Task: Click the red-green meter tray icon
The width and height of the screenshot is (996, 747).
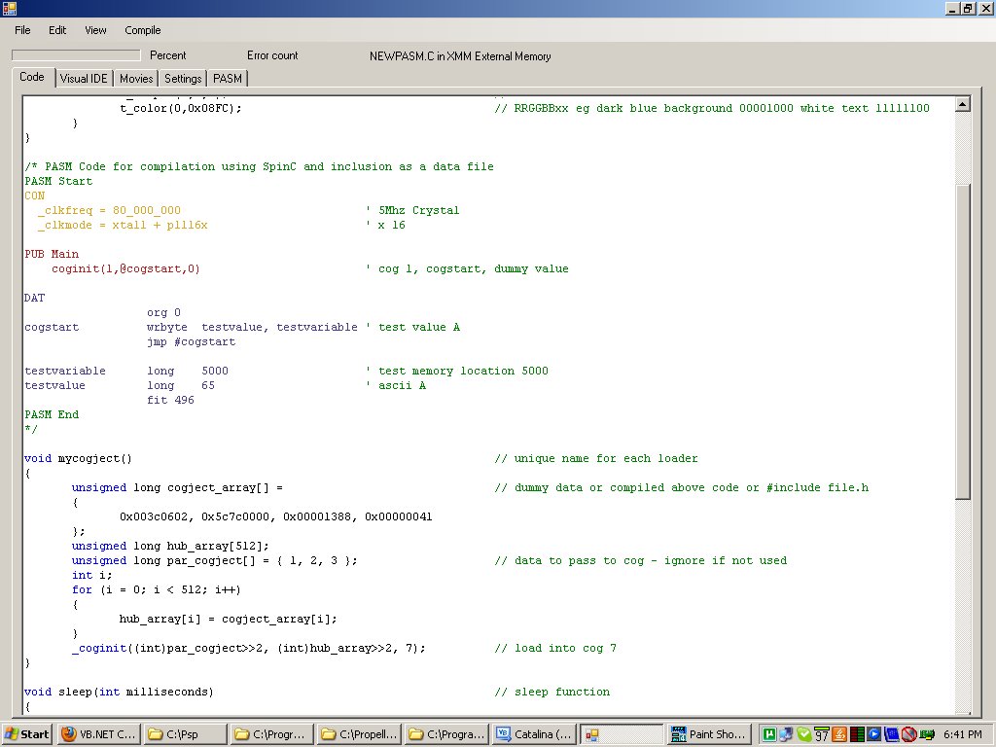Action: coord(857,734)
